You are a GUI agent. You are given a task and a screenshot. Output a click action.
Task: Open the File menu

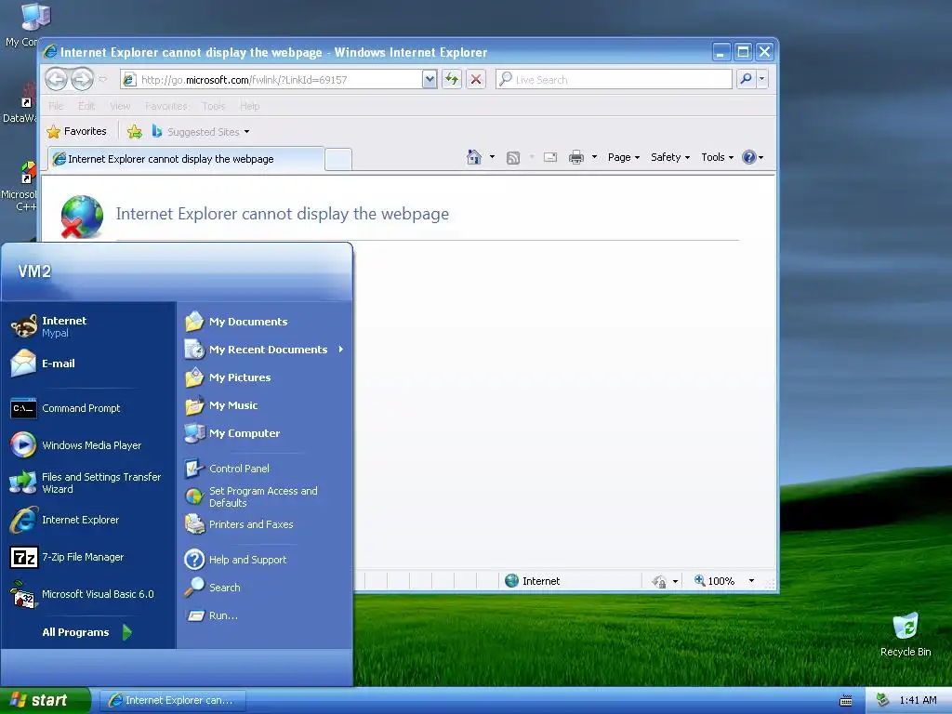(56, 106)
